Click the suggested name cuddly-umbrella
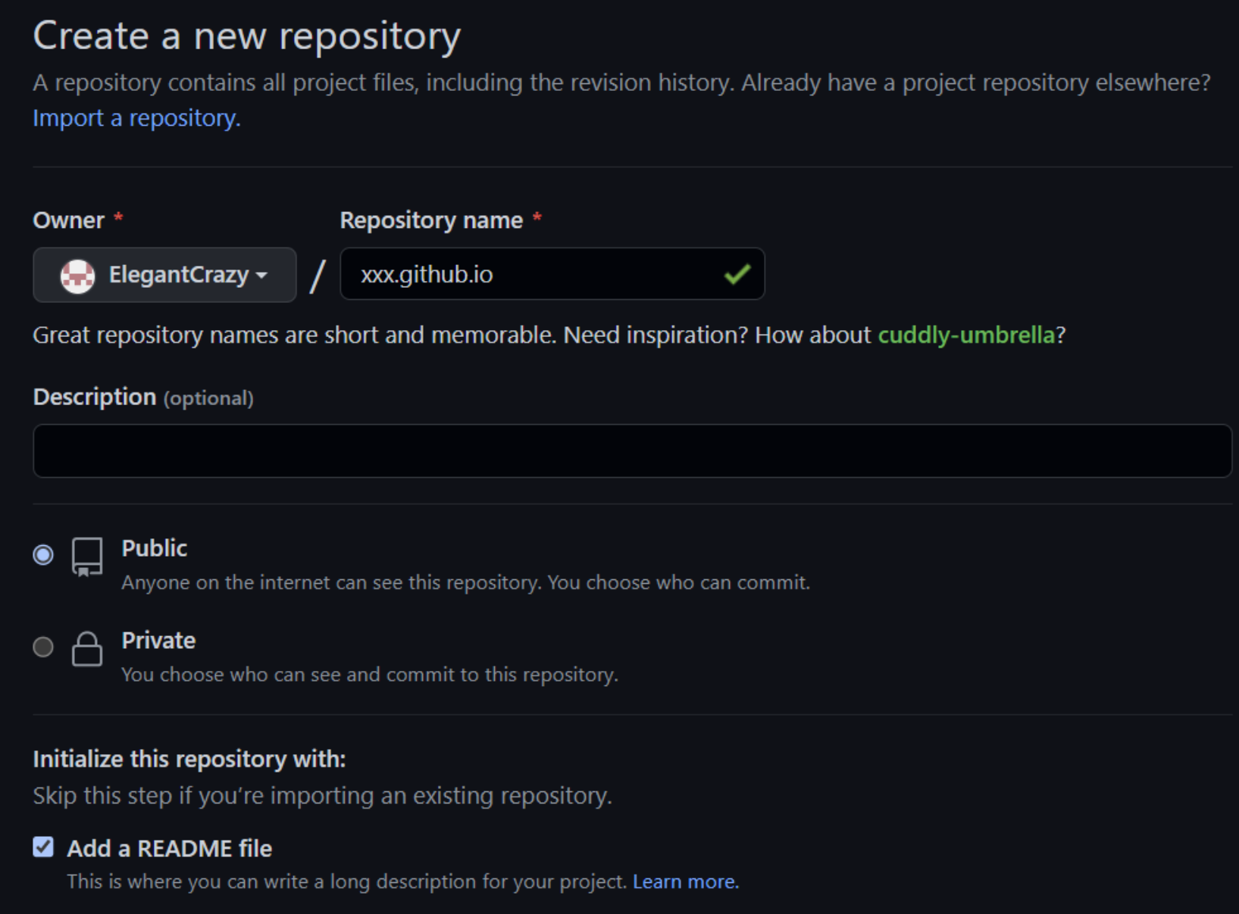The width and height of the screenshot is (1239, 914). 965,335
